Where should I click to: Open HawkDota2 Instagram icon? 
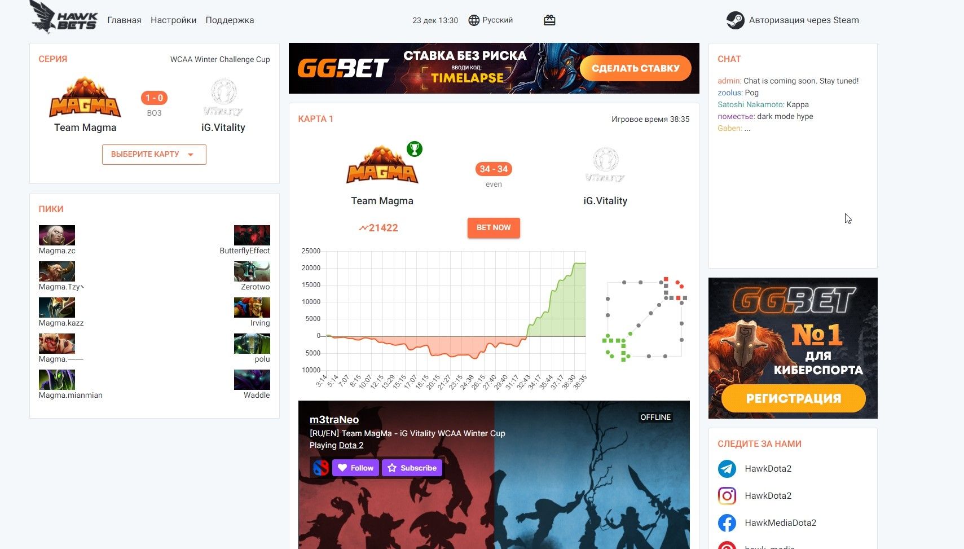pyautogui.click(x=727, y=495)
